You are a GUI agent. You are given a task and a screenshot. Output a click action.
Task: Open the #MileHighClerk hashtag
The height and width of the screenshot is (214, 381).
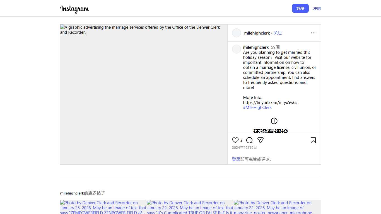click(257, 108)
